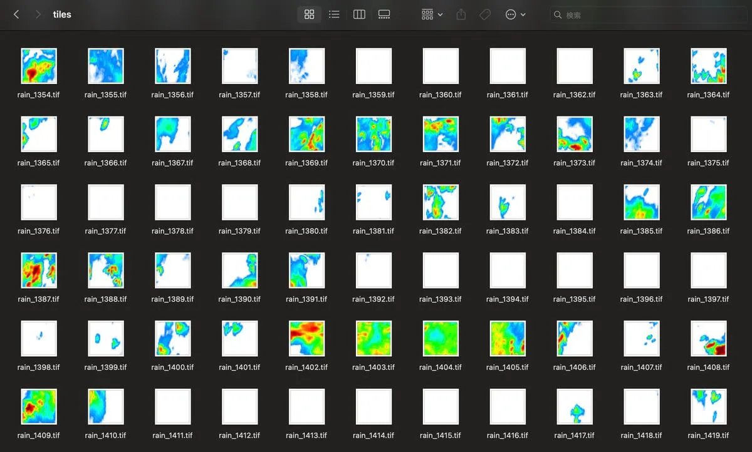Click the forward navigation arrow
Image resolution: width=752 pixels, height=452 pixels.
[x=38, y=14]
